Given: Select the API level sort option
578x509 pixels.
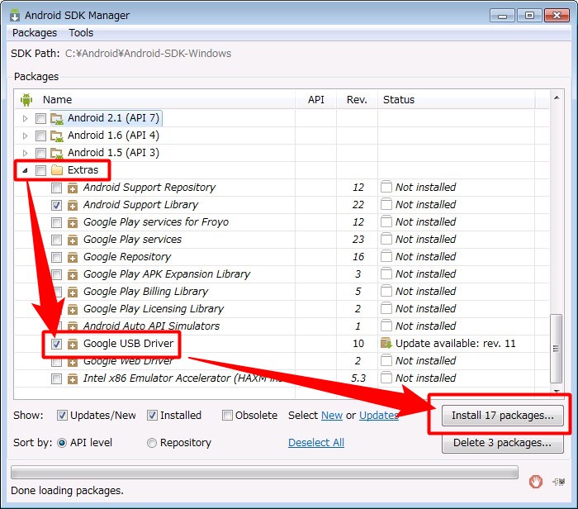Looking at the screenshot, I should 62,443.
